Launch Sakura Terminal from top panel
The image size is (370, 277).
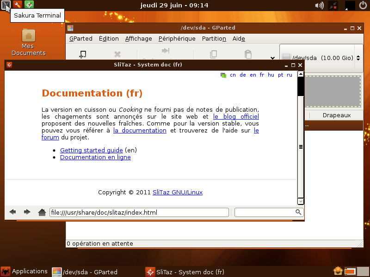[6, 5]
